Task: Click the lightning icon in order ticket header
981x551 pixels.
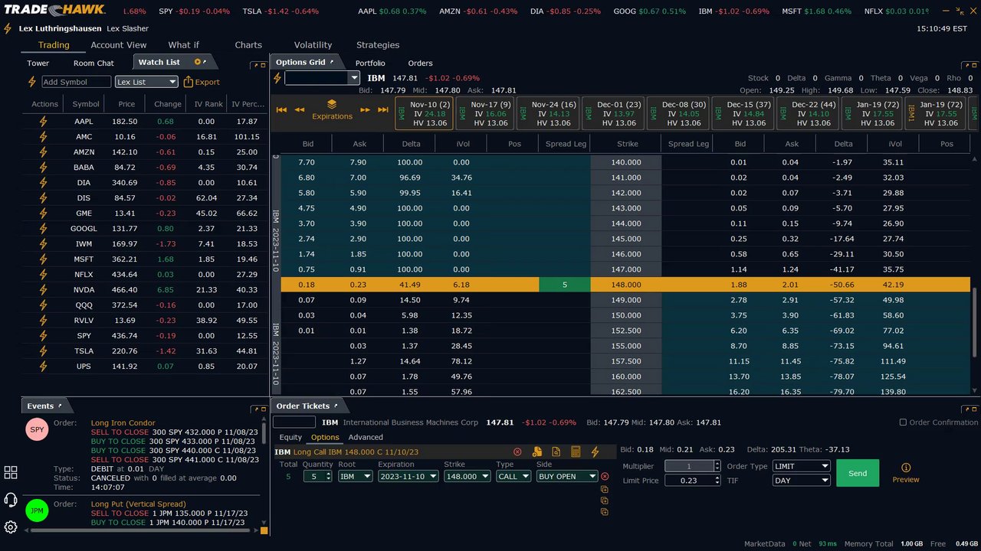Action: 595,452
